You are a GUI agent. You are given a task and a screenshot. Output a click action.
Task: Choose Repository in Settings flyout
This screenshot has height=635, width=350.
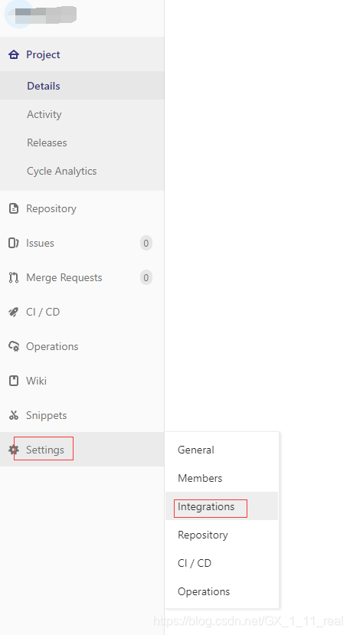point(202,535)
